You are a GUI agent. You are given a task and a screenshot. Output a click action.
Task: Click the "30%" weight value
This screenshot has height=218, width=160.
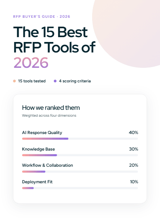[x=134, y=149]
